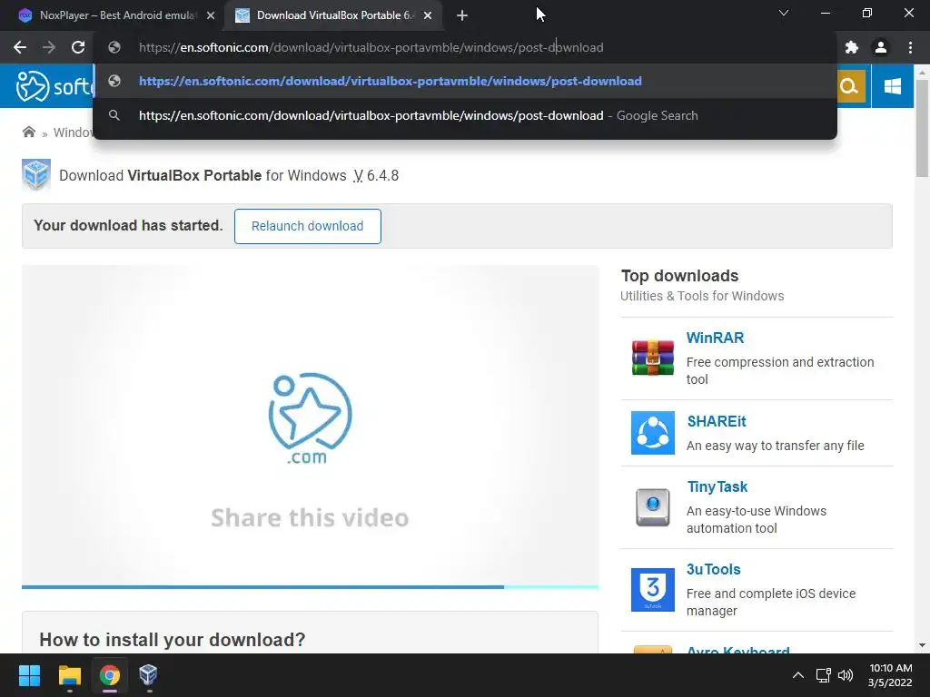The image size is (930, 697).
Task: Close the Download VirtualBox Portable tab
Action: [x=428, y=15]
